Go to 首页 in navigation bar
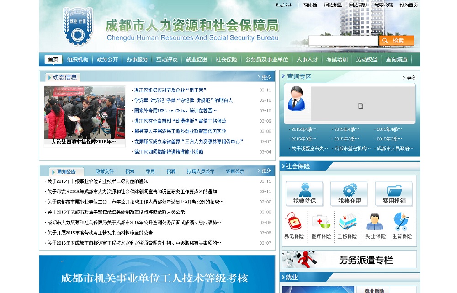The image size is (457, 293). click(53, 59)
